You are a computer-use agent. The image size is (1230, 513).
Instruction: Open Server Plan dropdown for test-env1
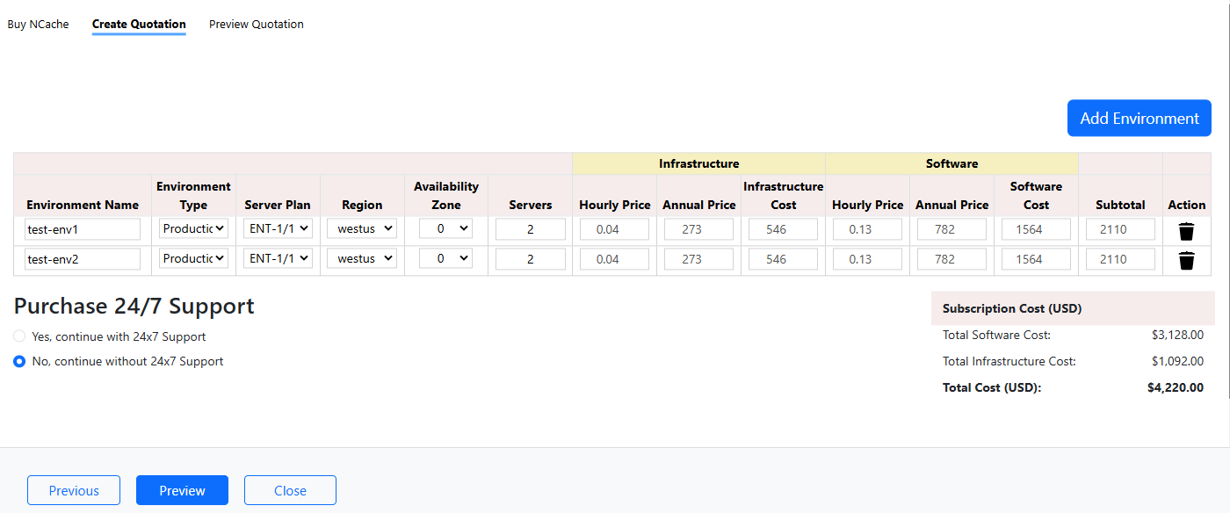[x=278, y=229]
